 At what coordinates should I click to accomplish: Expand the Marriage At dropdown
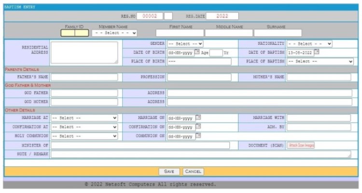pyautogui.click(x=84, y=118)
